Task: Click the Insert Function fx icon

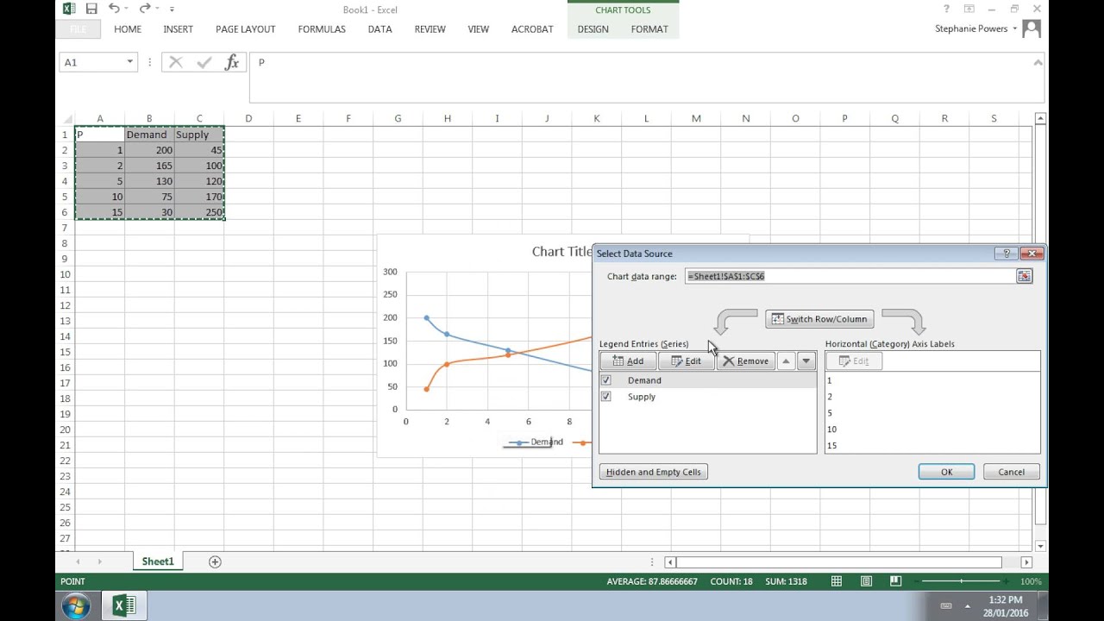Action: pos(231,62)
